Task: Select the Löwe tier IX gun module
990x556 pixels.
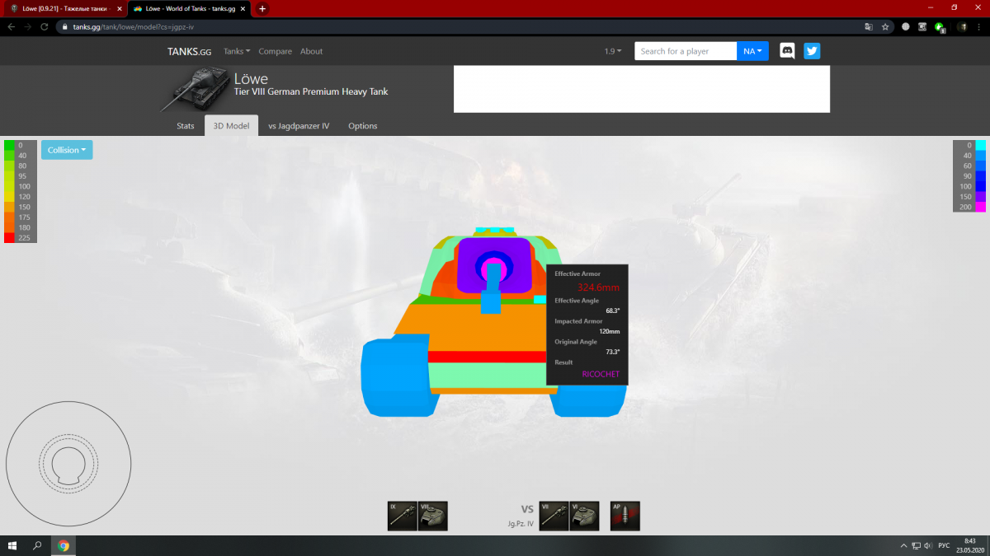Action: pyautogui.click(x=402, y=516)
